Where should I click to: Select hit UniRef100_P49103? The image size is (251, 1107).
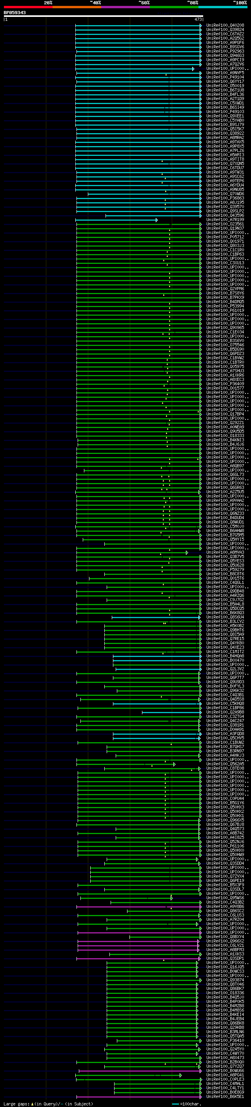coord(225,112)
